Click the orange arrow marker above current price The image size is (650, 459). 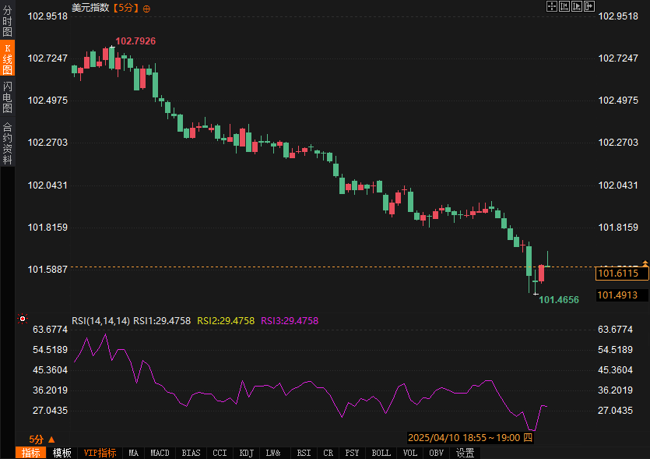tap(645, 263)
